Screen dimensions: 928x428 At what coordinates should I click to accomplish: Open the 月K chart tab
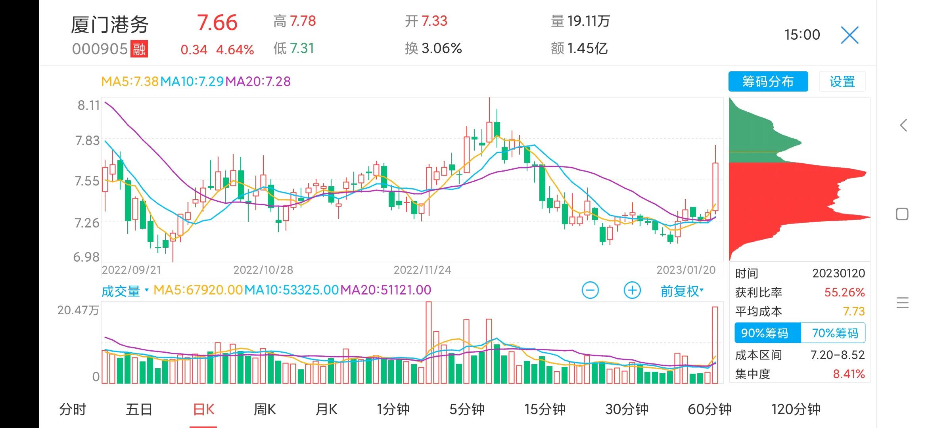coord(326,409)
